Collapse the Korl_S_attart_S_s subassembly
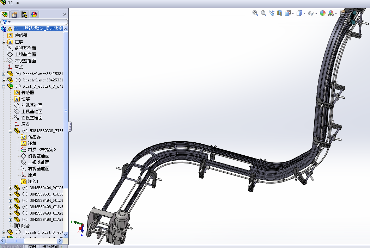Viewport: 370px width, 248px height. tap(4, 87)
